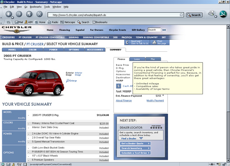This screenshot has height=166, width=230.
Task: Open the Bookmarks menu
Action: pyautogui.click(x=36, y=7)
